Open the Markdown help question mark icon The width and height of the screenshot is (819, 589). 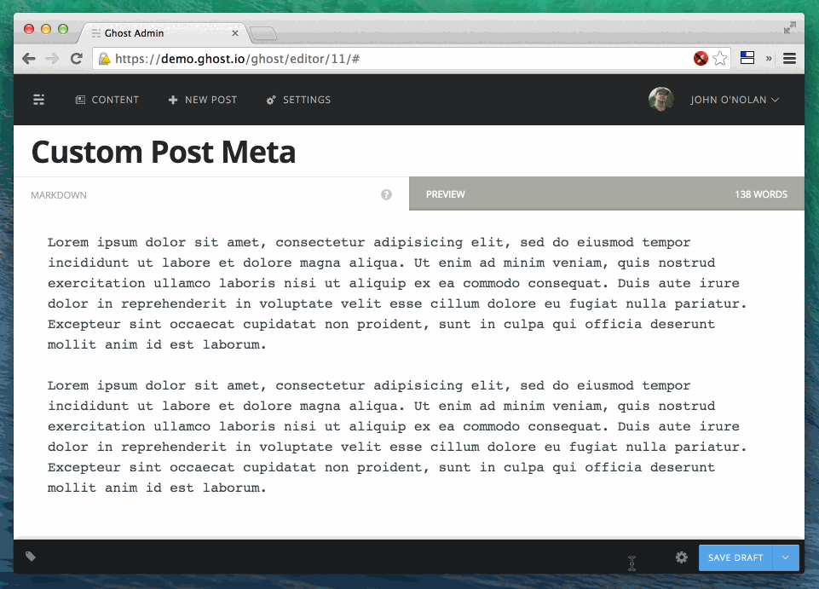(x=386, y=194)
